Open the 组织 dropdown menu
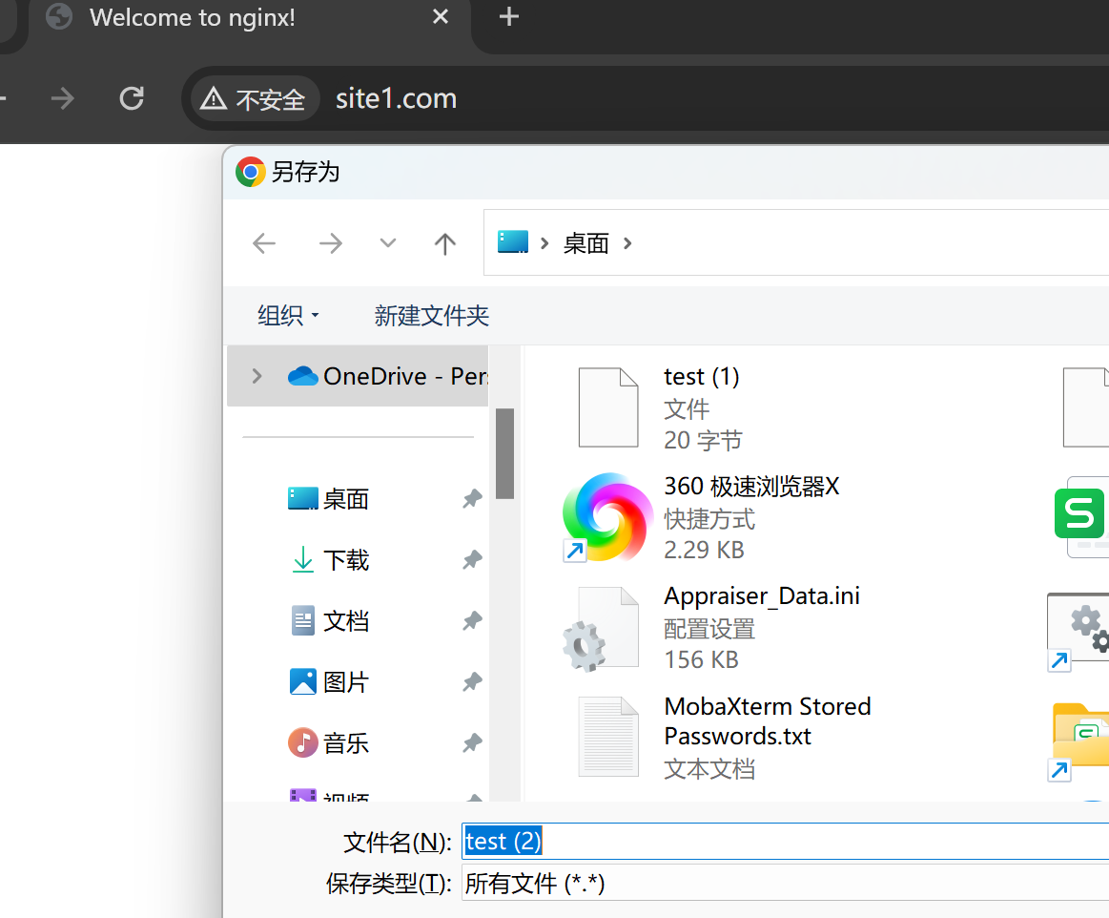The image size is (1109, 918). click(288, 315)
